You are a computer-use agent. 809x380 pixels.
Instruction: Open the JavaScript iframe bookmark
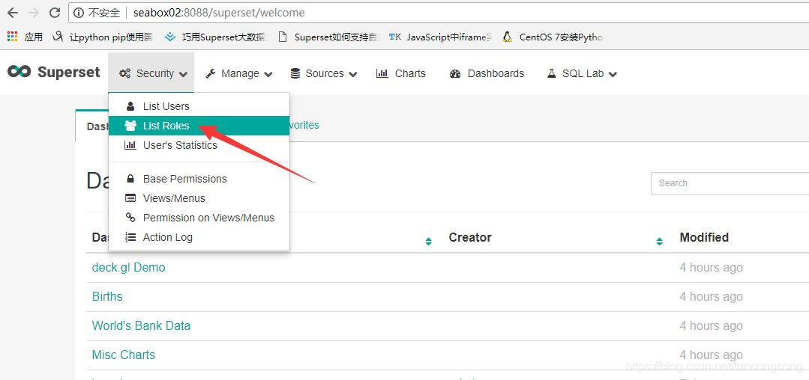coord(441,37)
